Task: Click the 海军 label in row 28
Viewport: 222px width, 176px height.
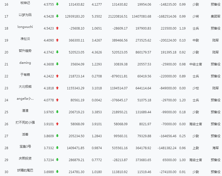Action: 215,148
